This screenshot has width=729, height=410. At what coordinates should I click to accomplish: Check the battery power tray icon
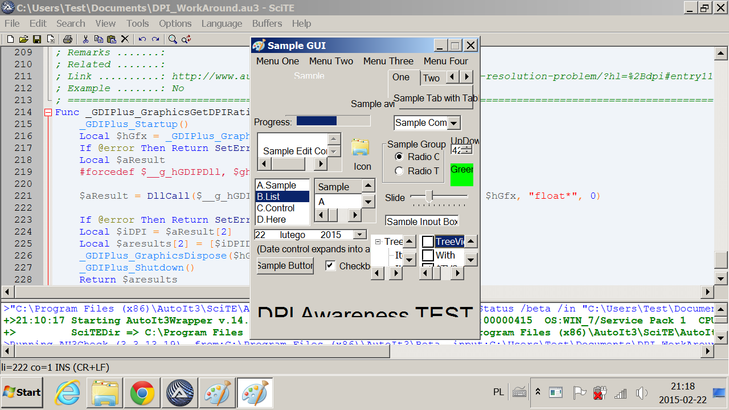pyautogui.click(x=599, y=392)
